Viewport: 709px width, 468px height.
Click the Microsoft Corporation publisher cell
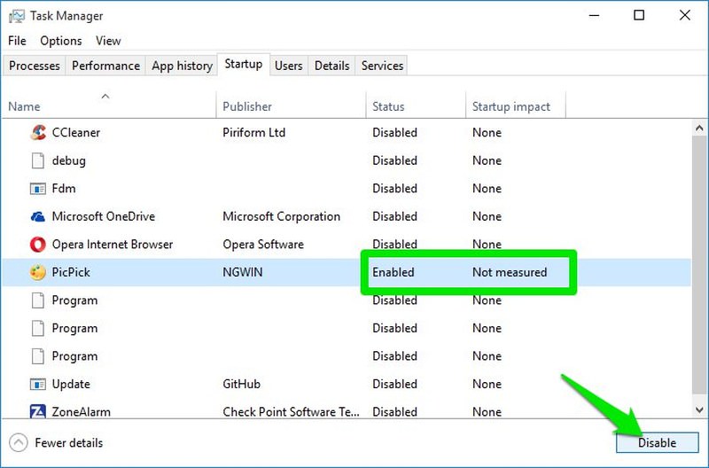281,216
